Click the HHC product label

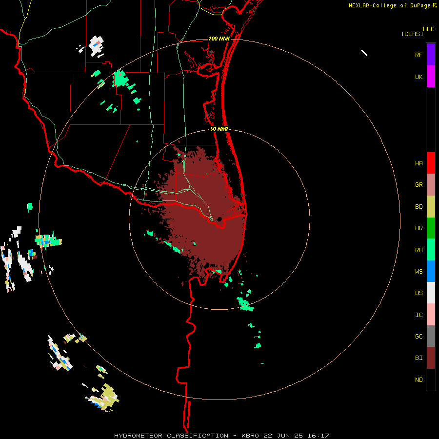coord(428,29)
